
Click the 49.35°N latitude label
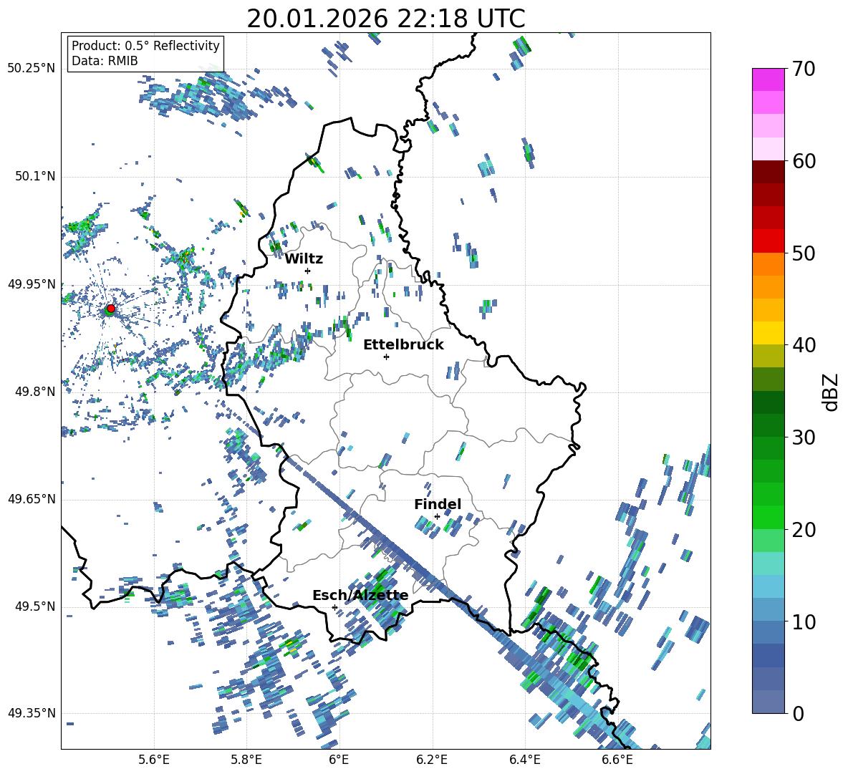point(32,713)
